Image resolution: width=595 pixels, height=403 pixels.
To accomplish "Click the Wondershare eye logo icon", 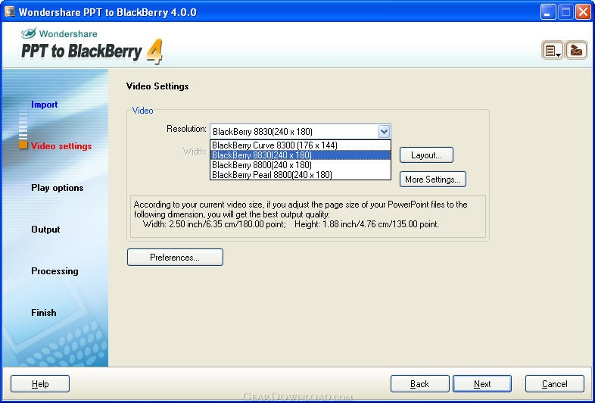I will [29, 33].
